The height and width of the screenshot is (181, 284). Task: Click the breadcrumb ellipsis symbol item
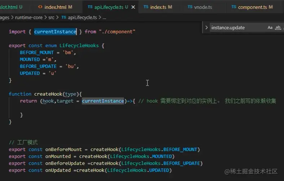104,18
